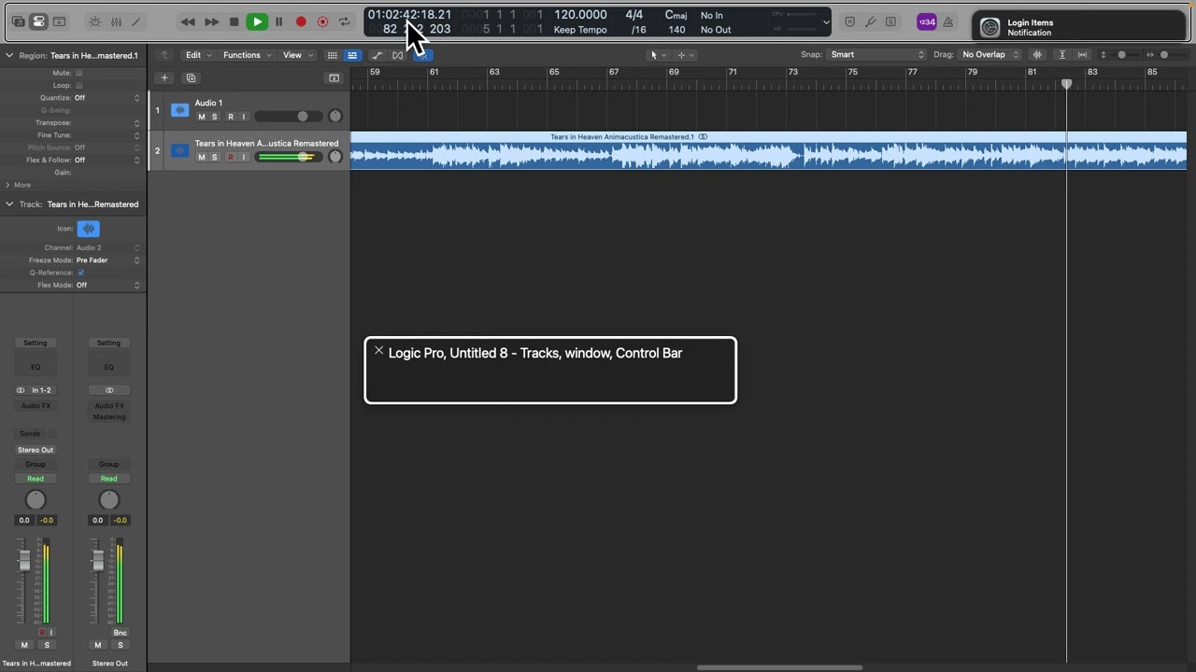Toggle Cycle mode
This screenshot has width=1196, height=672.
(x=344, y=21)
